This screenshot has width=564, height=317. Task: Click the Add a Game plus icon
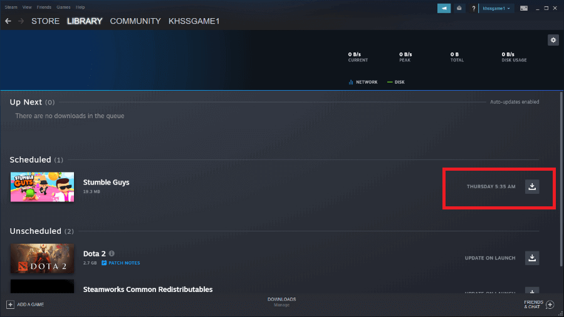[x=10, y=304]
